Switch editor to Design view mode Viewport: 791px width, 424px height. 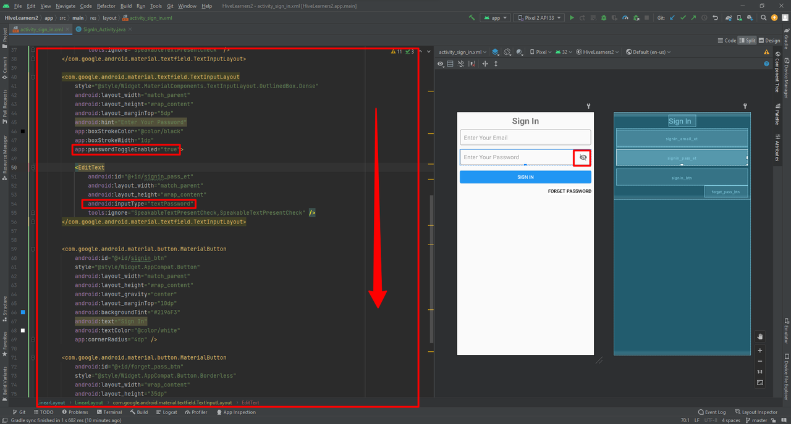point(769,40)
